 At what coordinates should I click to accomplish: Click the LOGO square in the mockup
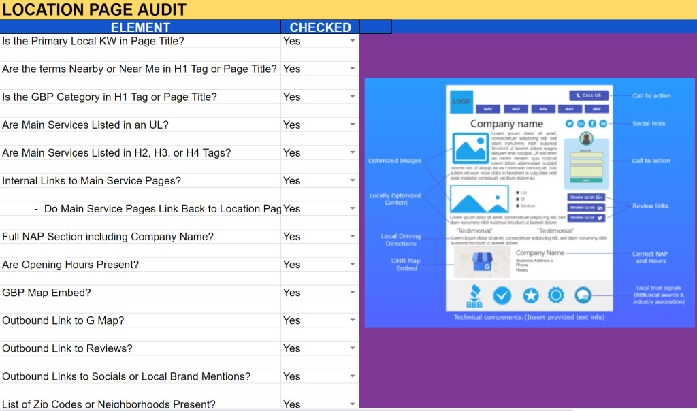point(461,101)
